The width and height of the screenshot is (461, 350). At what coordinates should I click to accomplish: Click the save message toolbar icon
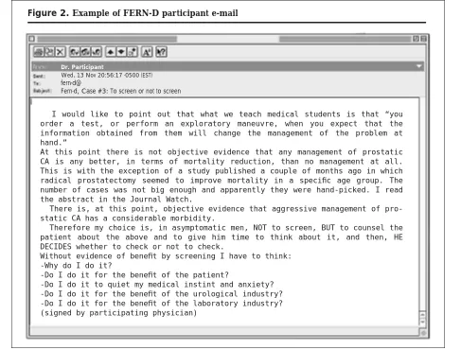tap(49, 52)
